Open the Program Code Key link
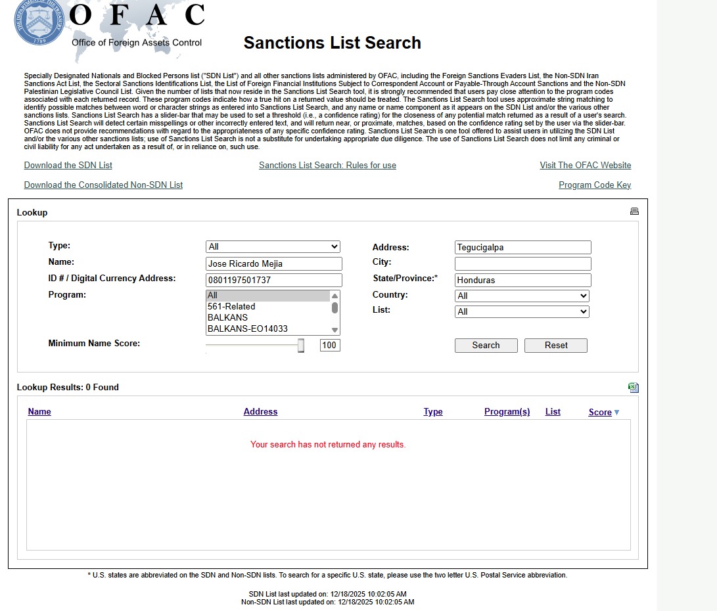The image size is (717, 611). [595, 185]
